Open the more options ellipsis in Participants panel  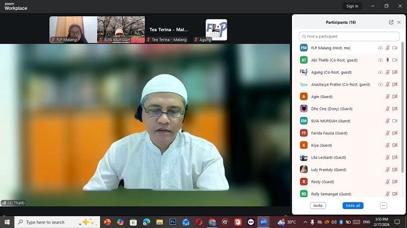pyautogui.click(x=383, y=205)
